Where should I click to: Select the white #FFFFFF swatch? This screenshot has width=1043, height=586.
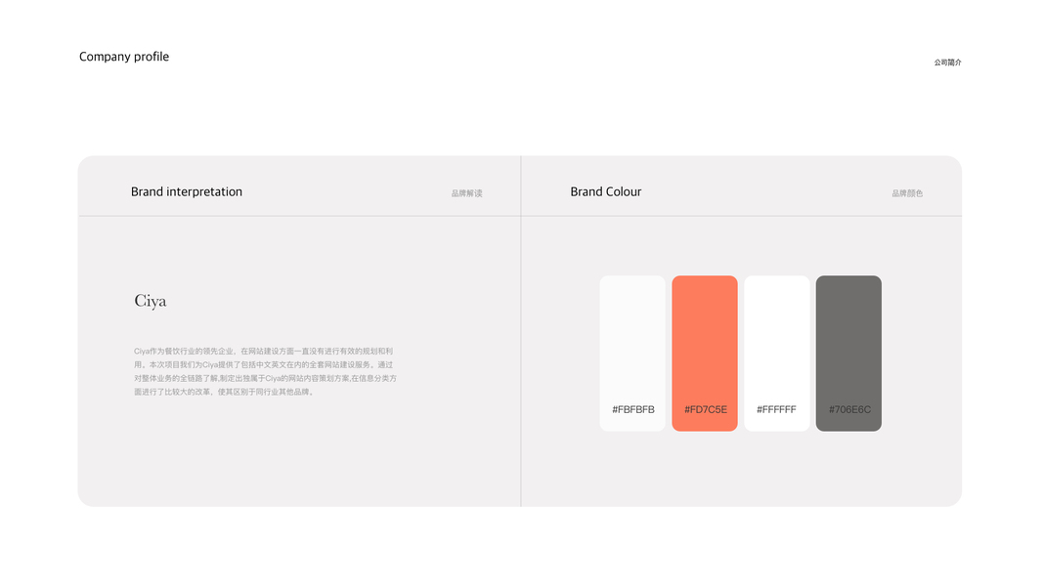777,354
